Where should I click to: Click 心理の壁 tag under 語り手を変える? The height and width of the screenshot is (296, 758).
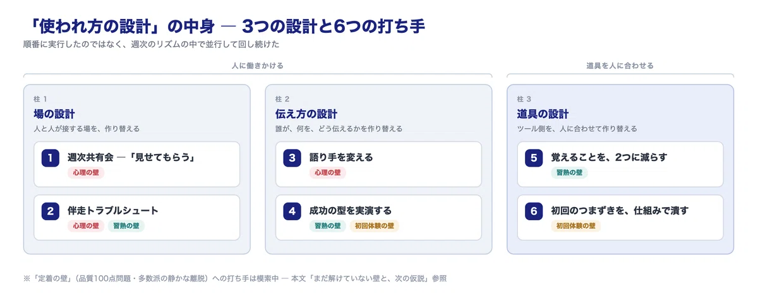327,172
